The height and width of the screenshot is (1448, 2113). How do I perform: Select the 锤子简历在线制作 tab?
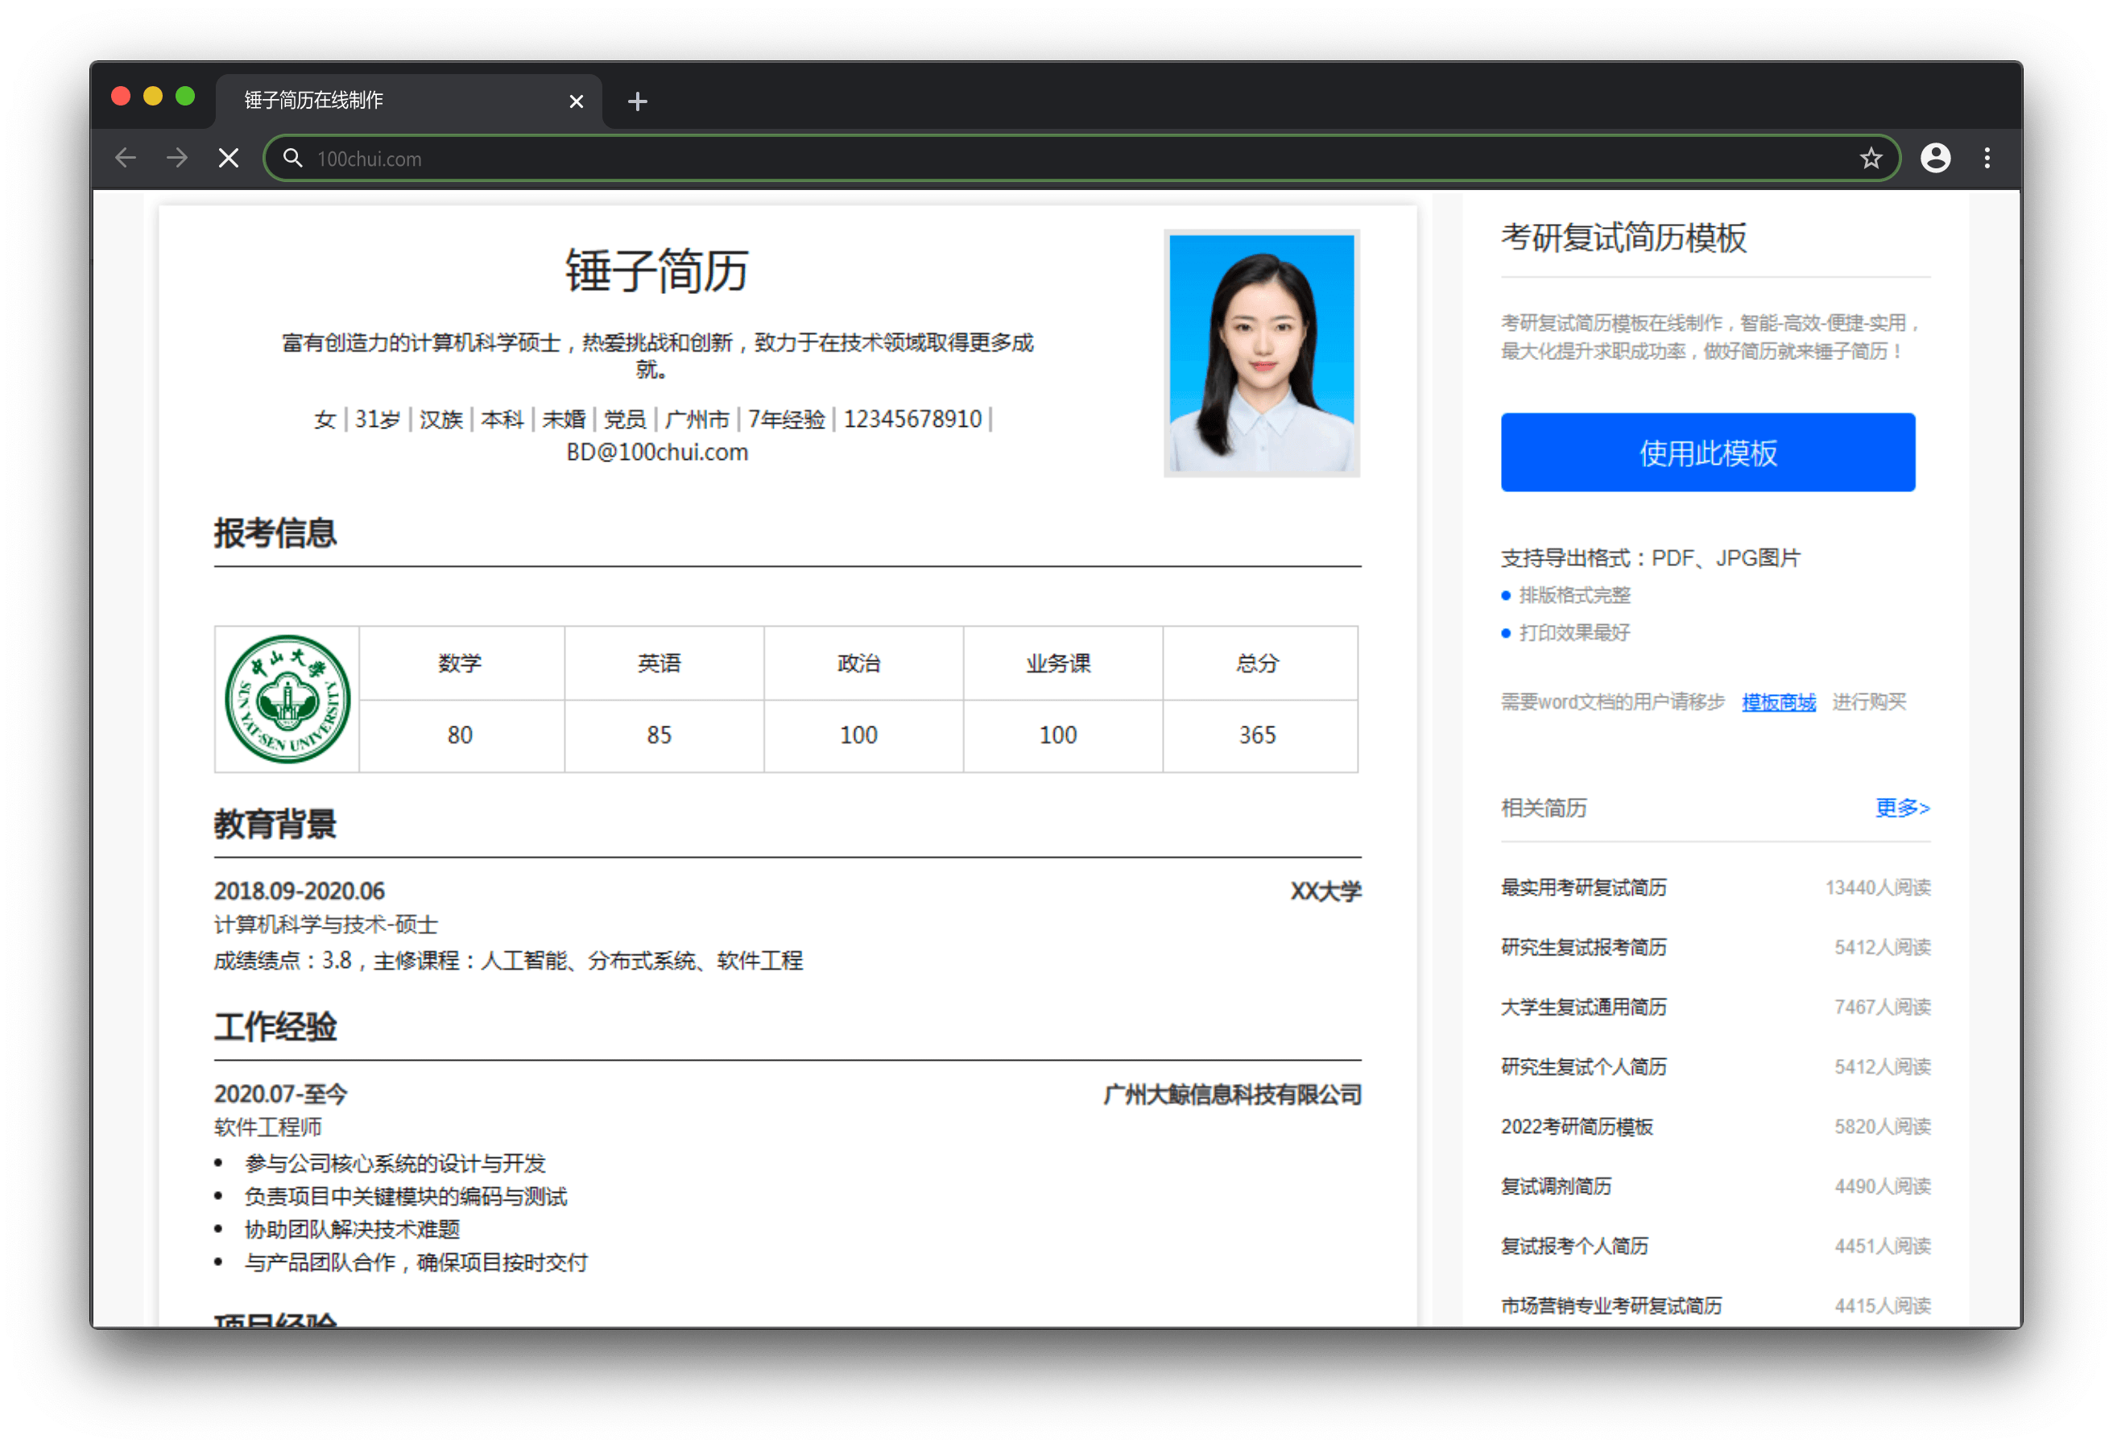(408, 100)
